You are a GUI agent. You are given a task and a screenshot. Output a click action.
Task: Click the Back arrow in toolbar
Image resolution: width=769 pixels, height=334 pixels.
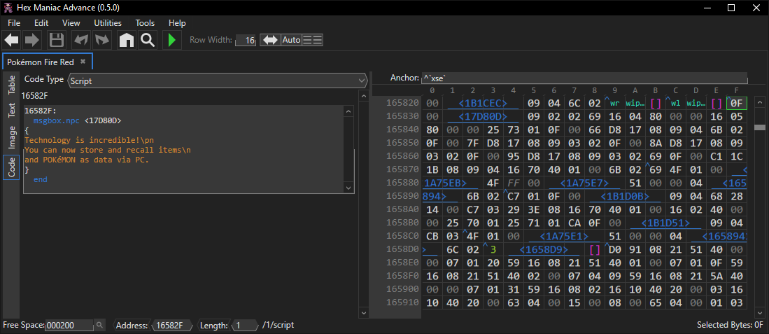click(12, 40)
